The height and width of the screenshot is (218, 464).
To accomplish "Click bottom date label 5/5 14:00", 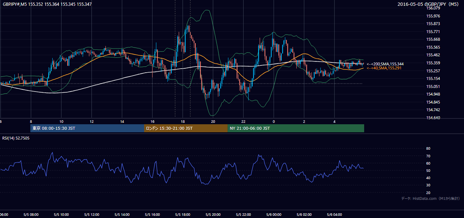I will click(x=122, y=214).
